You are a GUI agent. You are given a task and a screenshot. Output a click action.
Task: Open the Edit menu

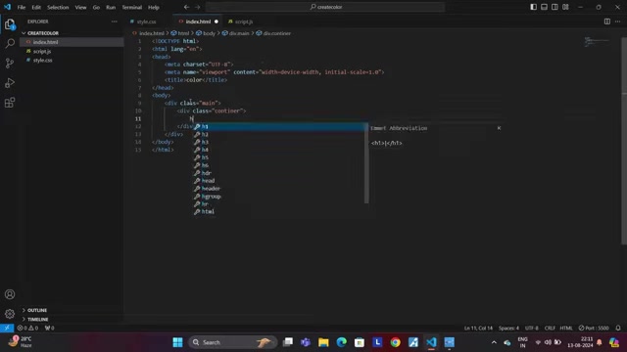coord(36,7)
